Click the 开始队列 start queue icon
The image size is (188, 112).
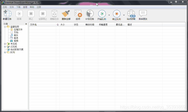pyautogui.click(x=102, y=14)
